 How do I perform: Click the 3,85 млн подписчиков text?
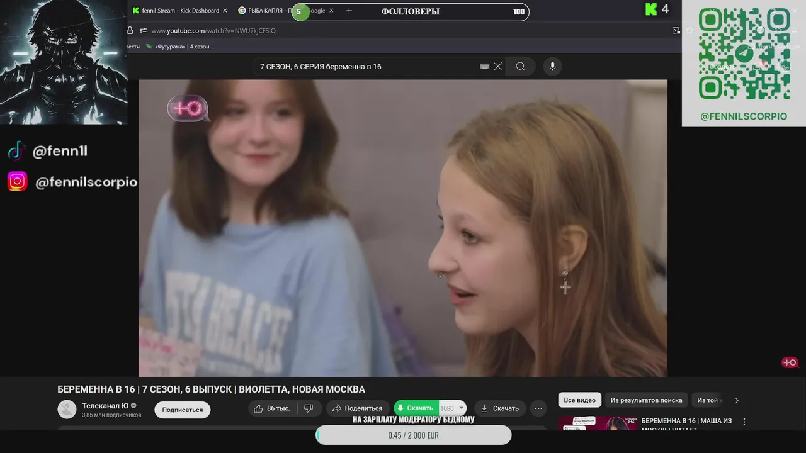tap(111, 415)
